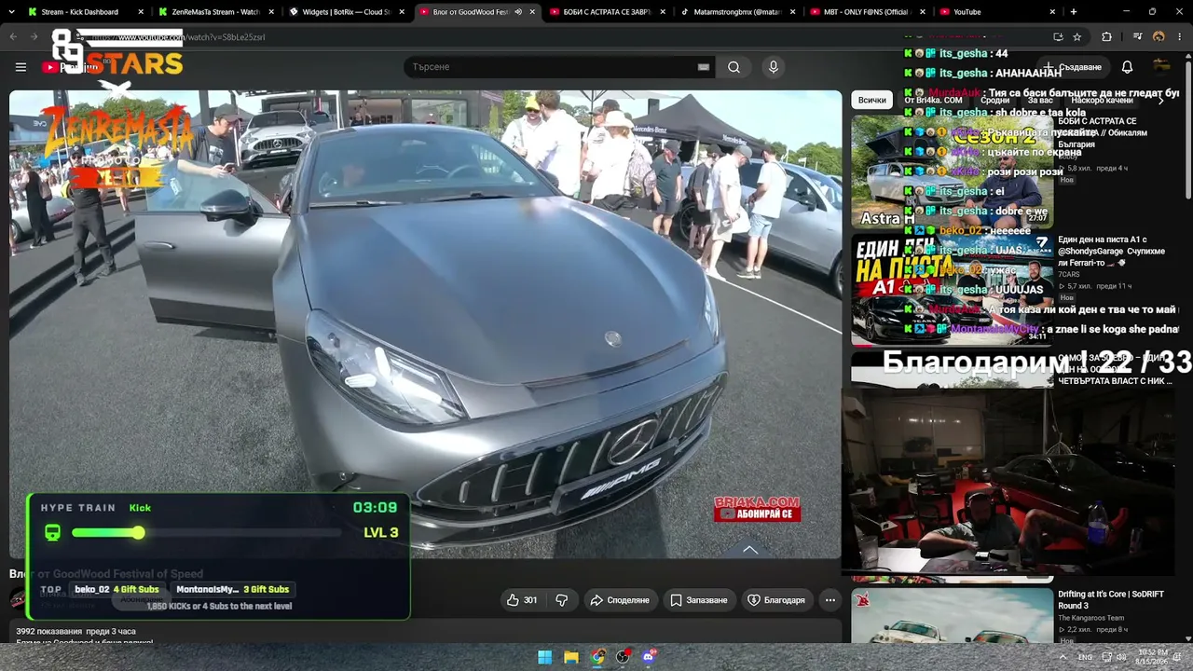Open 'Един ден на писта А1' video thumbnail
1193x671 pixels.
click(952, 290)
